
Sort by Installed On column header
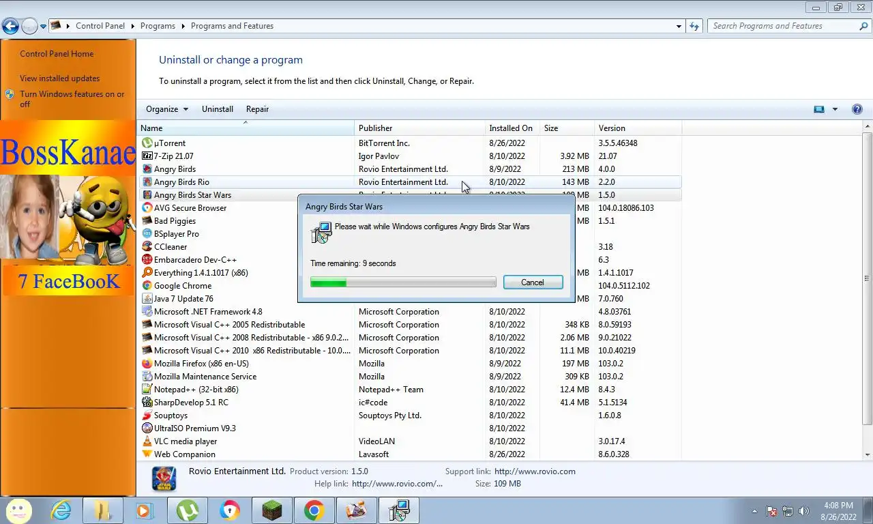tap(512, 128)
